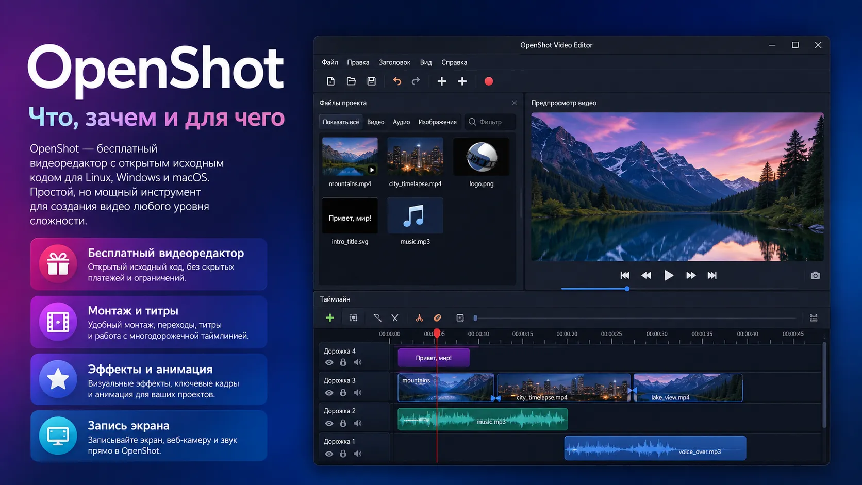The height and width of the screenshot is (485, 862).
Task: Lock Дорожка 4 track
Action: coord(343,363)
